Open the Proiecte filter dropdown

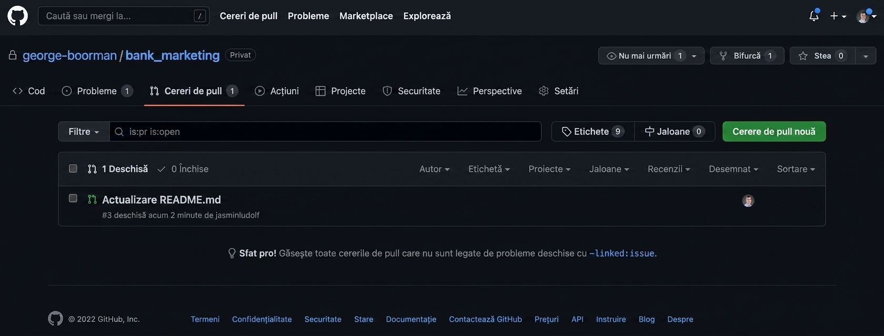click(x=549, y=169)
